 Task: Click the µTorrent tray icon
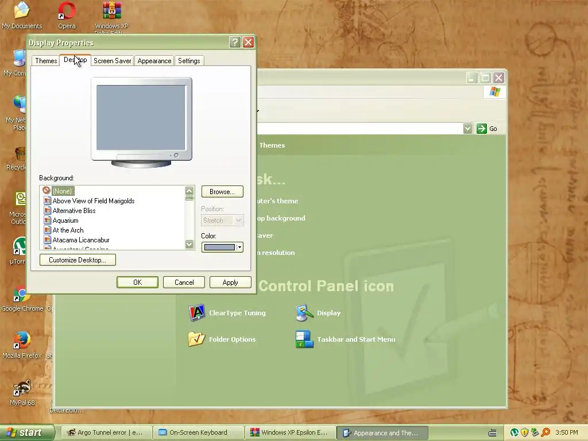coord(514,432)
